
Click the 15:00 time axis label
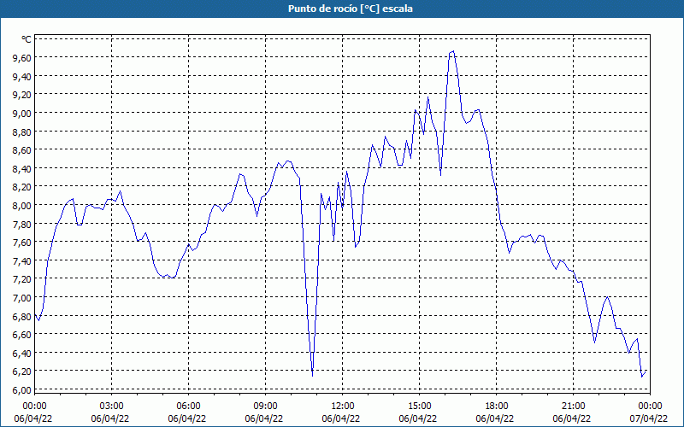(420, 407)
